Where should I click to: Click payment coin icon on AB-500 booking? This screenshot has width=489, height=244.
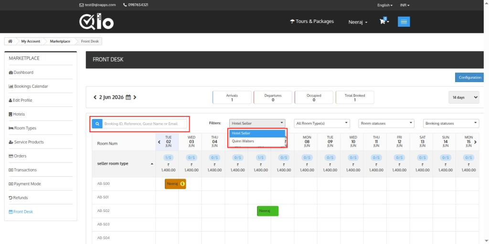pos(182,184)
